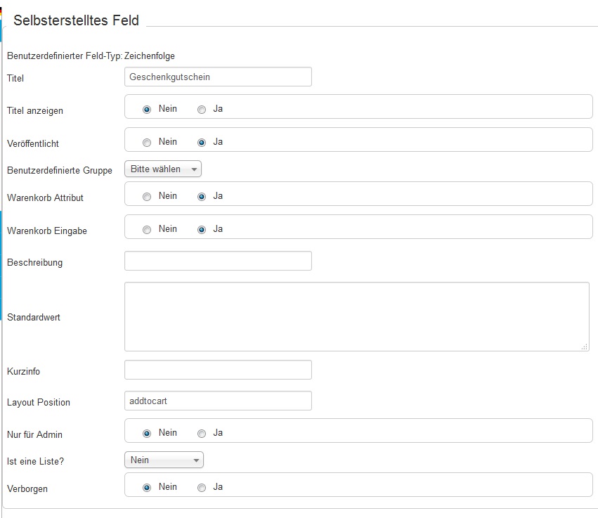Edit the Layout Position field 'addtocart'
598x518 pixels.
pyautogui.click(x=218, y=401)
